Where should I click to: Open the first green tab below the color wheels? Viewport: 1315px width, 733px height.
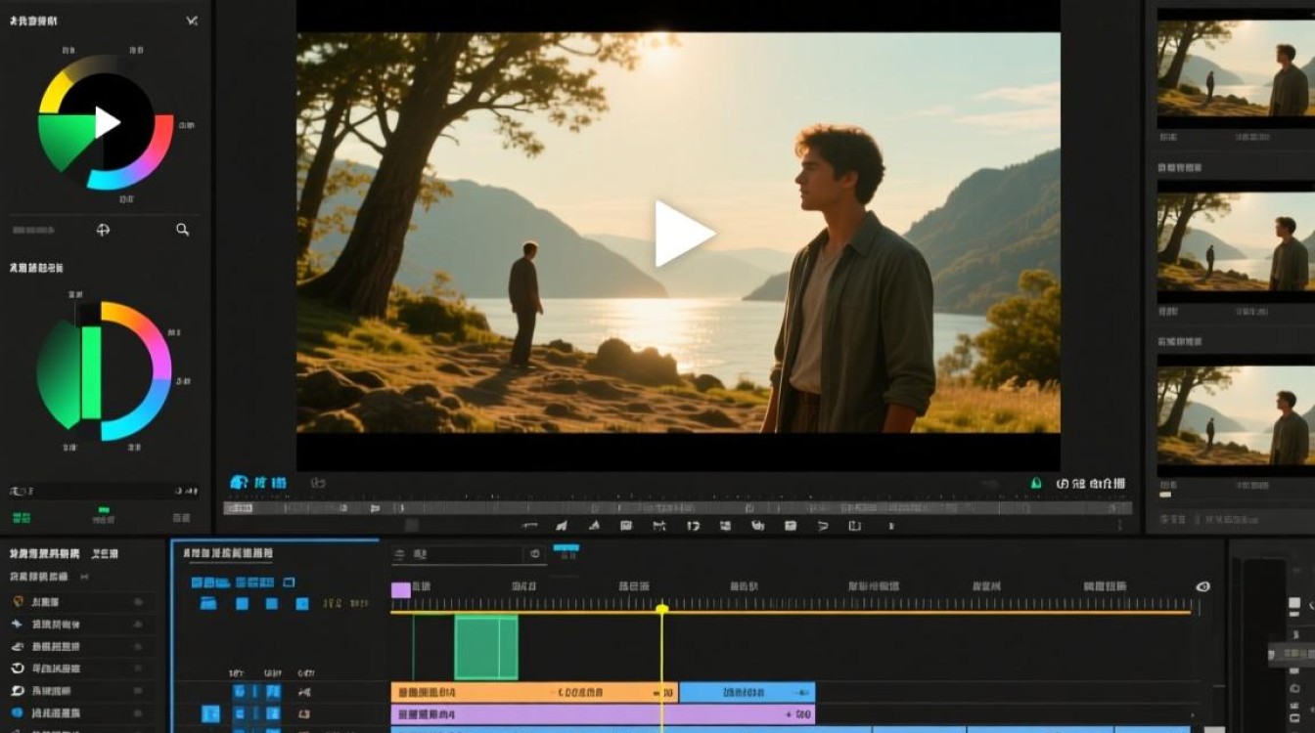tap(21, 517)
